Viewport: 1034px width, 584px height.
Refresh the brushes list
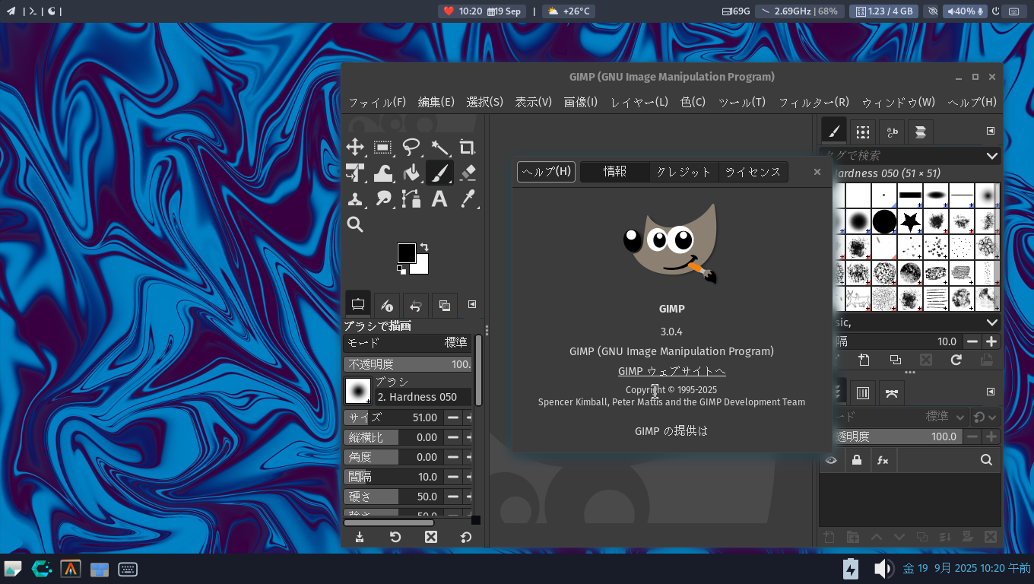click(x=956, y=360)
